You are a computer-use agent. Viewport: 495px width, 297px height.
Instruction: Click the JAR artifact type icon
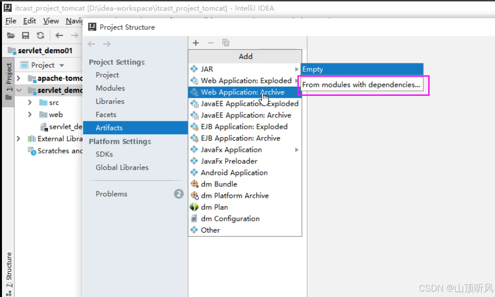pyautogui.click(x=194, y=69)
